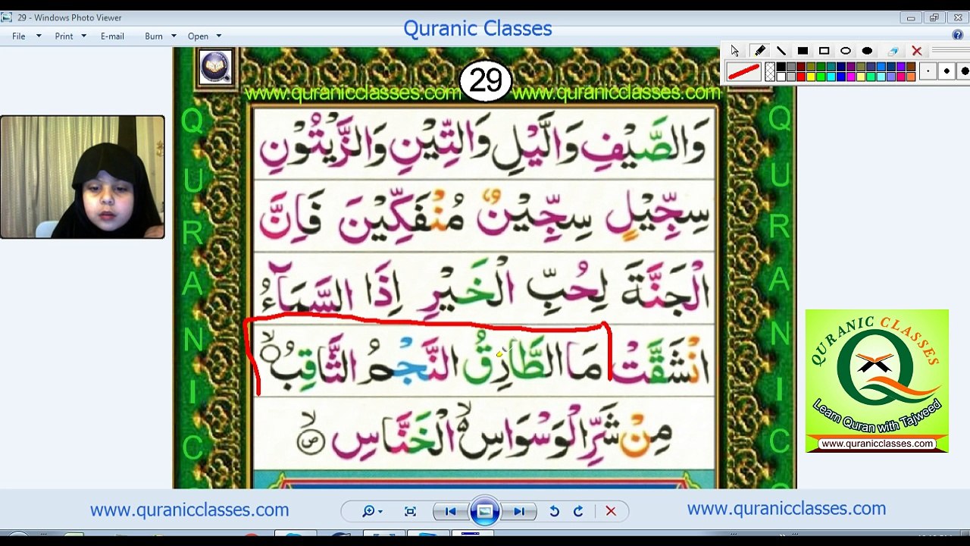Click the current red stroke preview
Viewport: 970px width, 546px height.
coord(743,71)
